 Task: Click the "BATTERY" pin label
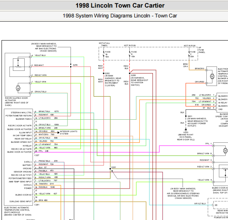tap(27, 165)
